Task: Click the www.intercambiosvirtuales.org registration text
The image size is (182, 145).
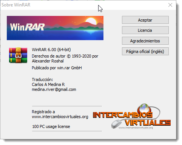Action: coord(60,117)
